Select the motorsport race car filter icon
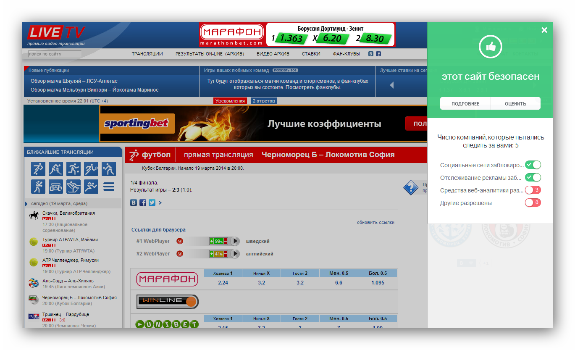This screenshot has width=575, height=350. pyautogui.click(x=56, y=187)
